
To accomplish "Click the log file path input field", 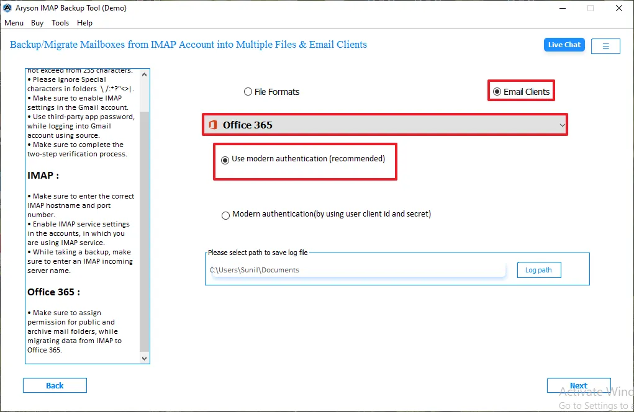I will (x=356, y=270).
